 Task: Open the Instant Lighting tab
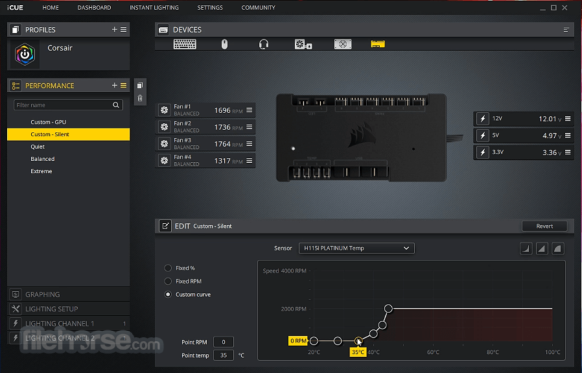point(154,7)
